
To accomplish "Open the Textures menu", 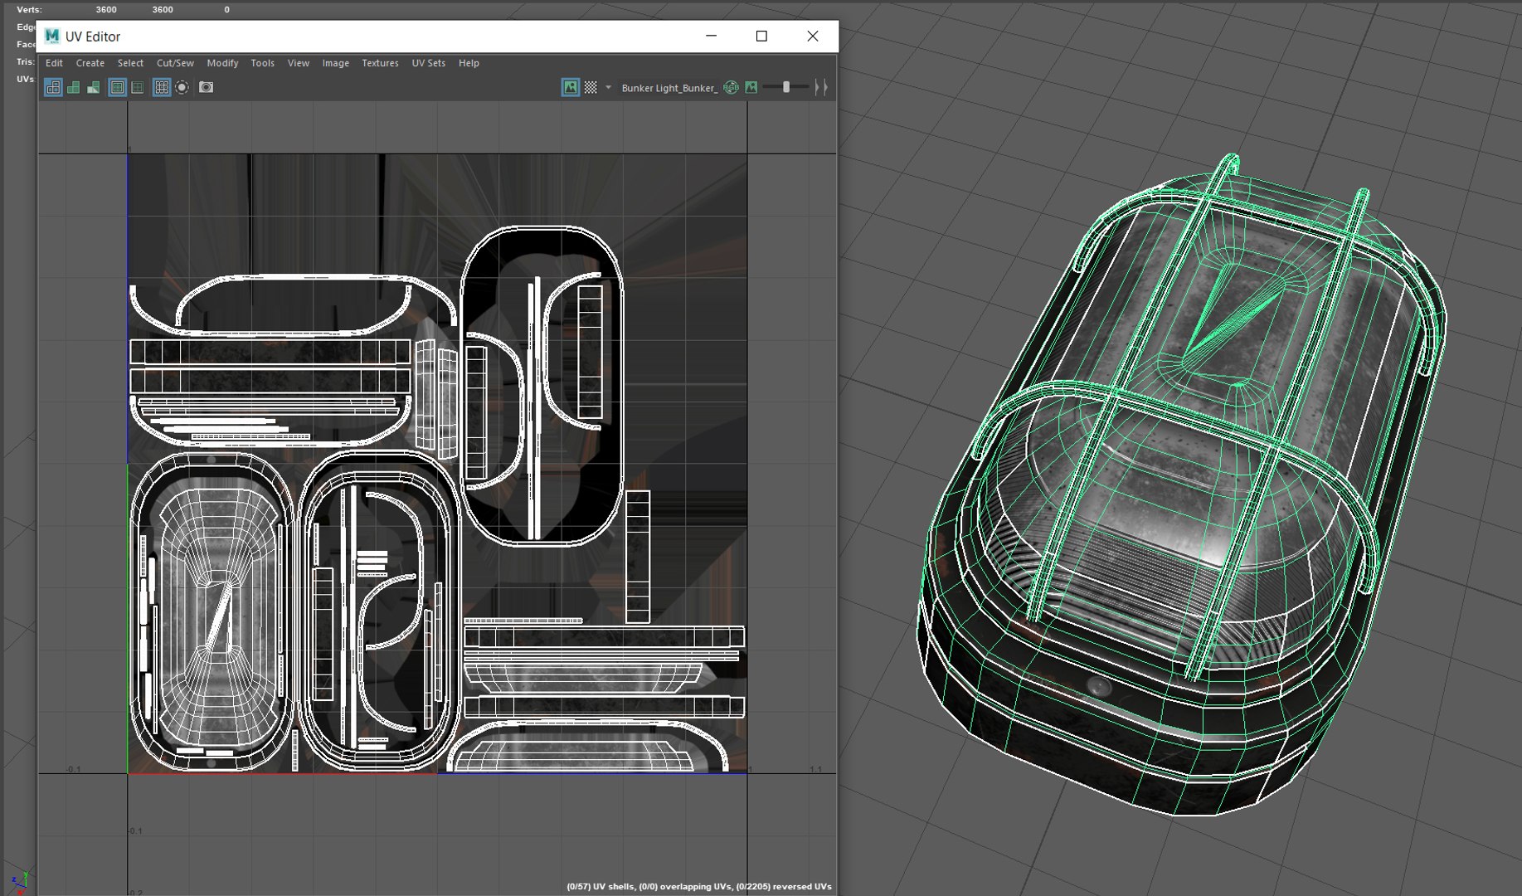I will coord(380,63).
